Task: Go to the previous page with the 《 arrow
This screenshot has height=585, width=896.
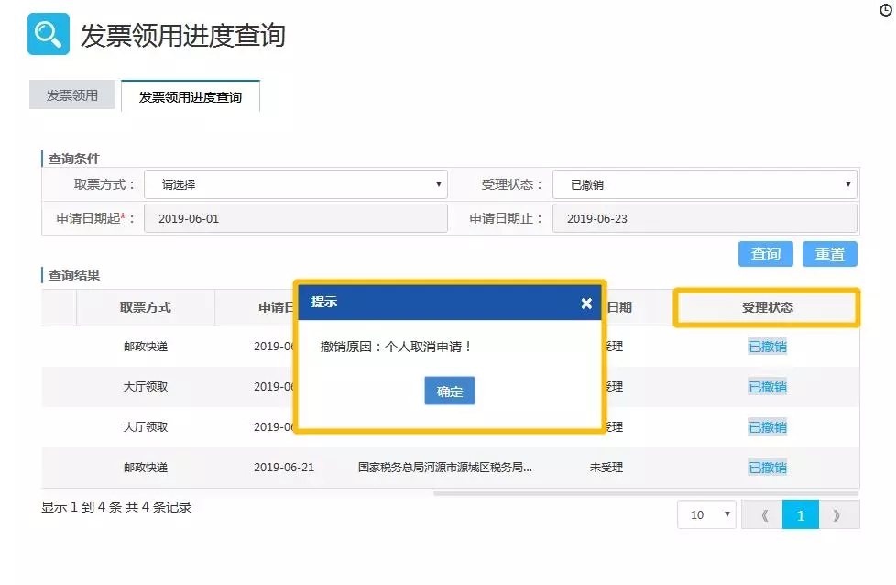Action: [762, 514]
